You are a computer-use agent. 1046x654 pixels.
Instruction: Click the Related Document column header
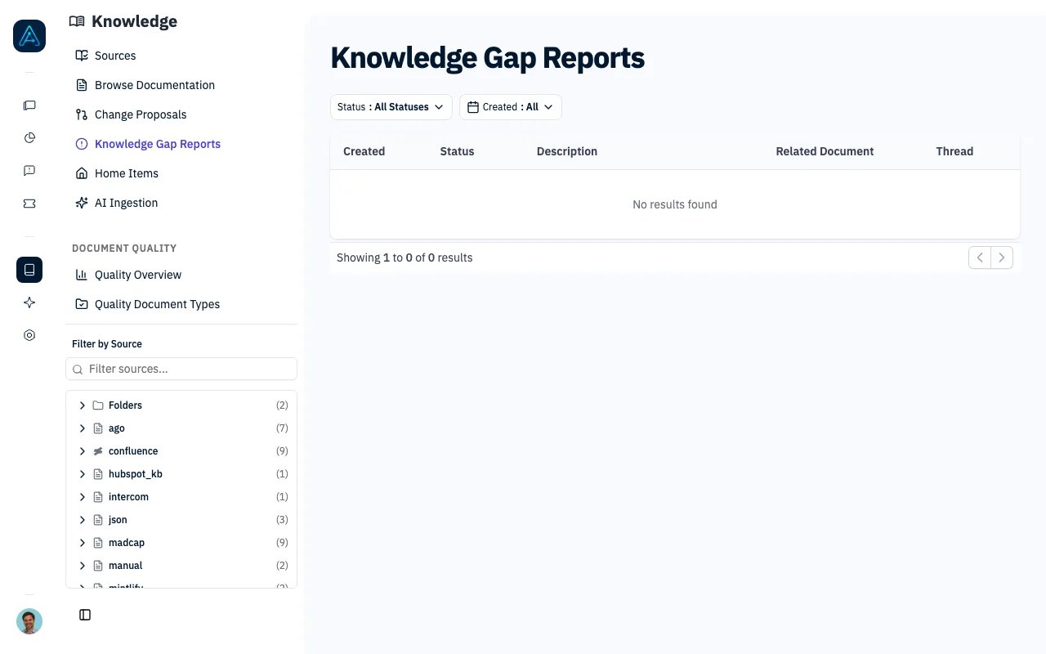[x=825, y=151]
